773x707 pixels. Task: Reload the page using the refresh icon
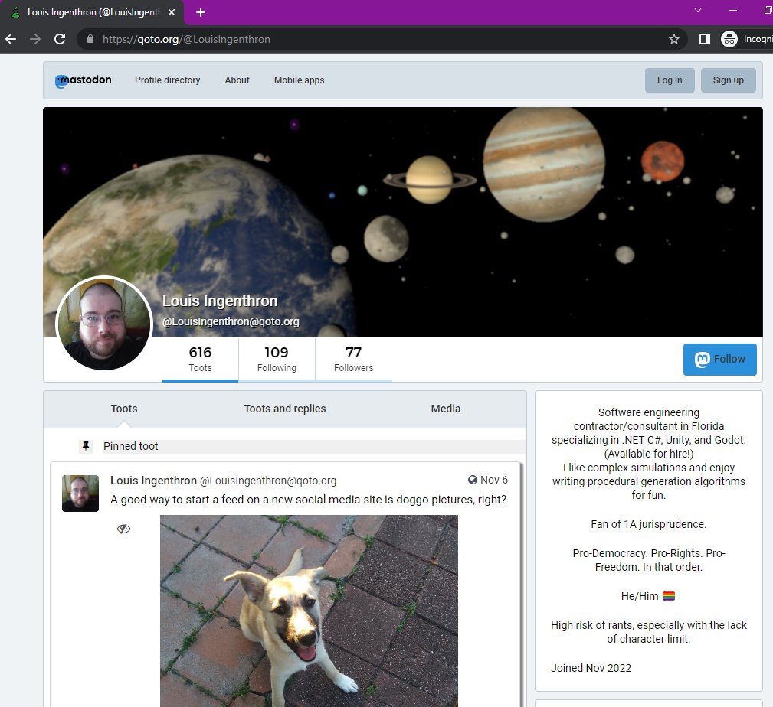click(x=60, y=38)
